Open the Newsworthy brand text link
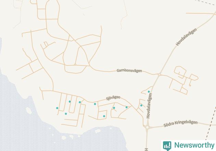Viewport: 216px width, 151px height. click(194, 145)
